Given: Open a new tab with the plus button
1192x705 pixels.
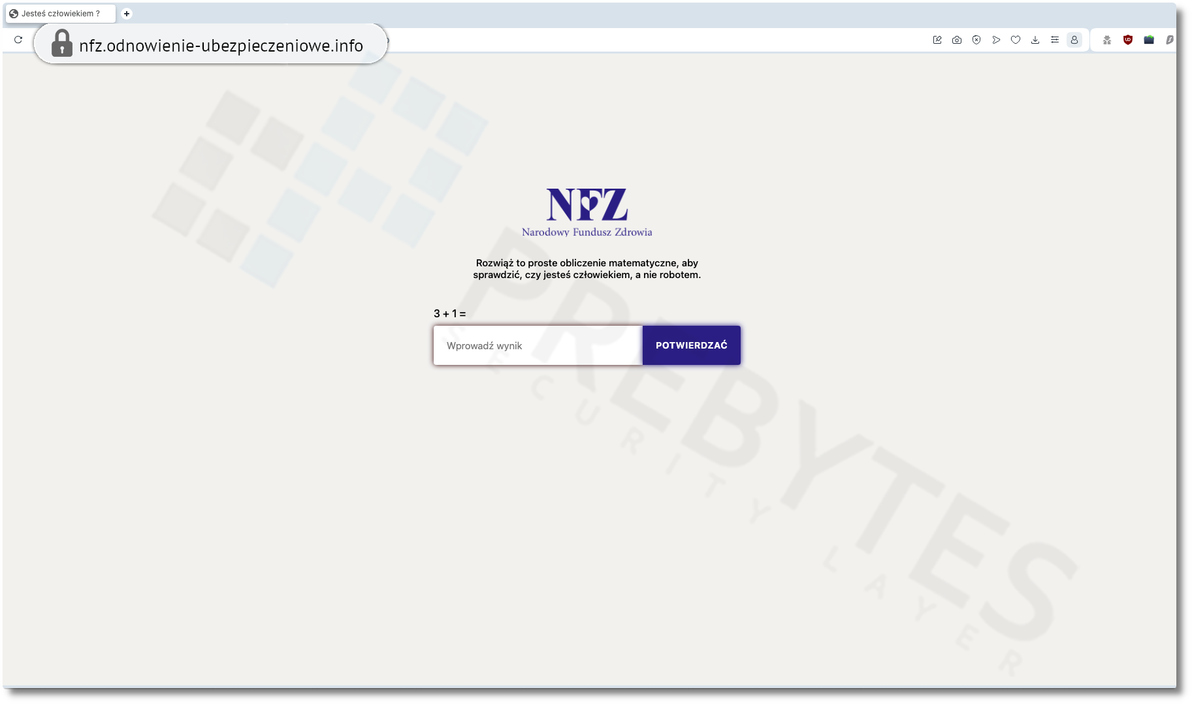Looking at the screenshot, I should pos(127,14).
